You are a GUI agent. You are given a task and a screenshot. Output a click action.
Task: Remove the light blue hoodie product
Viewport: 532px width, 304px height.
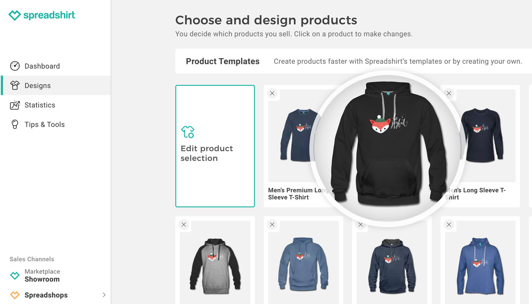click(272, 225)
